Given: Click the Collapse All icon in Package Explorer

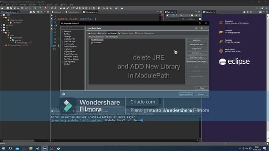Looking at the screenshot, I should (31, 12).
